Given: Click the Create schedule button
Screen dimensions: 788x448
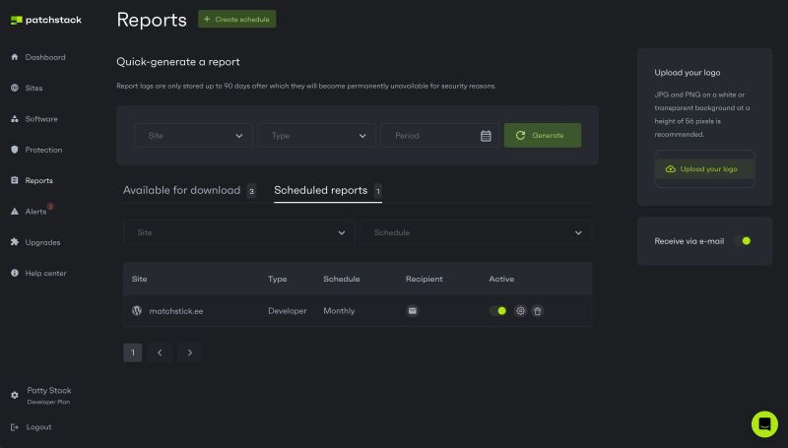Looking at the screenshot, I should pos(236,19).
